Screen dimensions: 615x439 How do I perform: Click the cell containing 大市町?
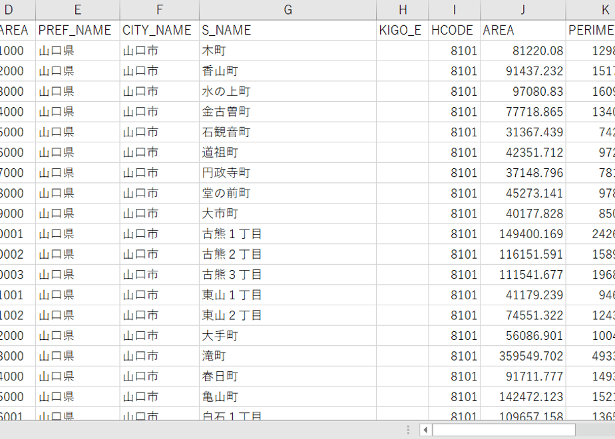288,214
